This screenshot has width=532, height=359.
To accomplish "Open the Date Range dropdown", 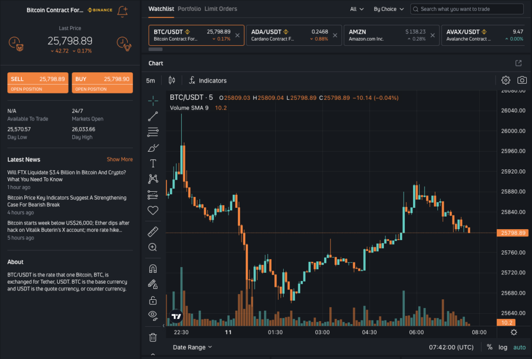I will (192, 347).
